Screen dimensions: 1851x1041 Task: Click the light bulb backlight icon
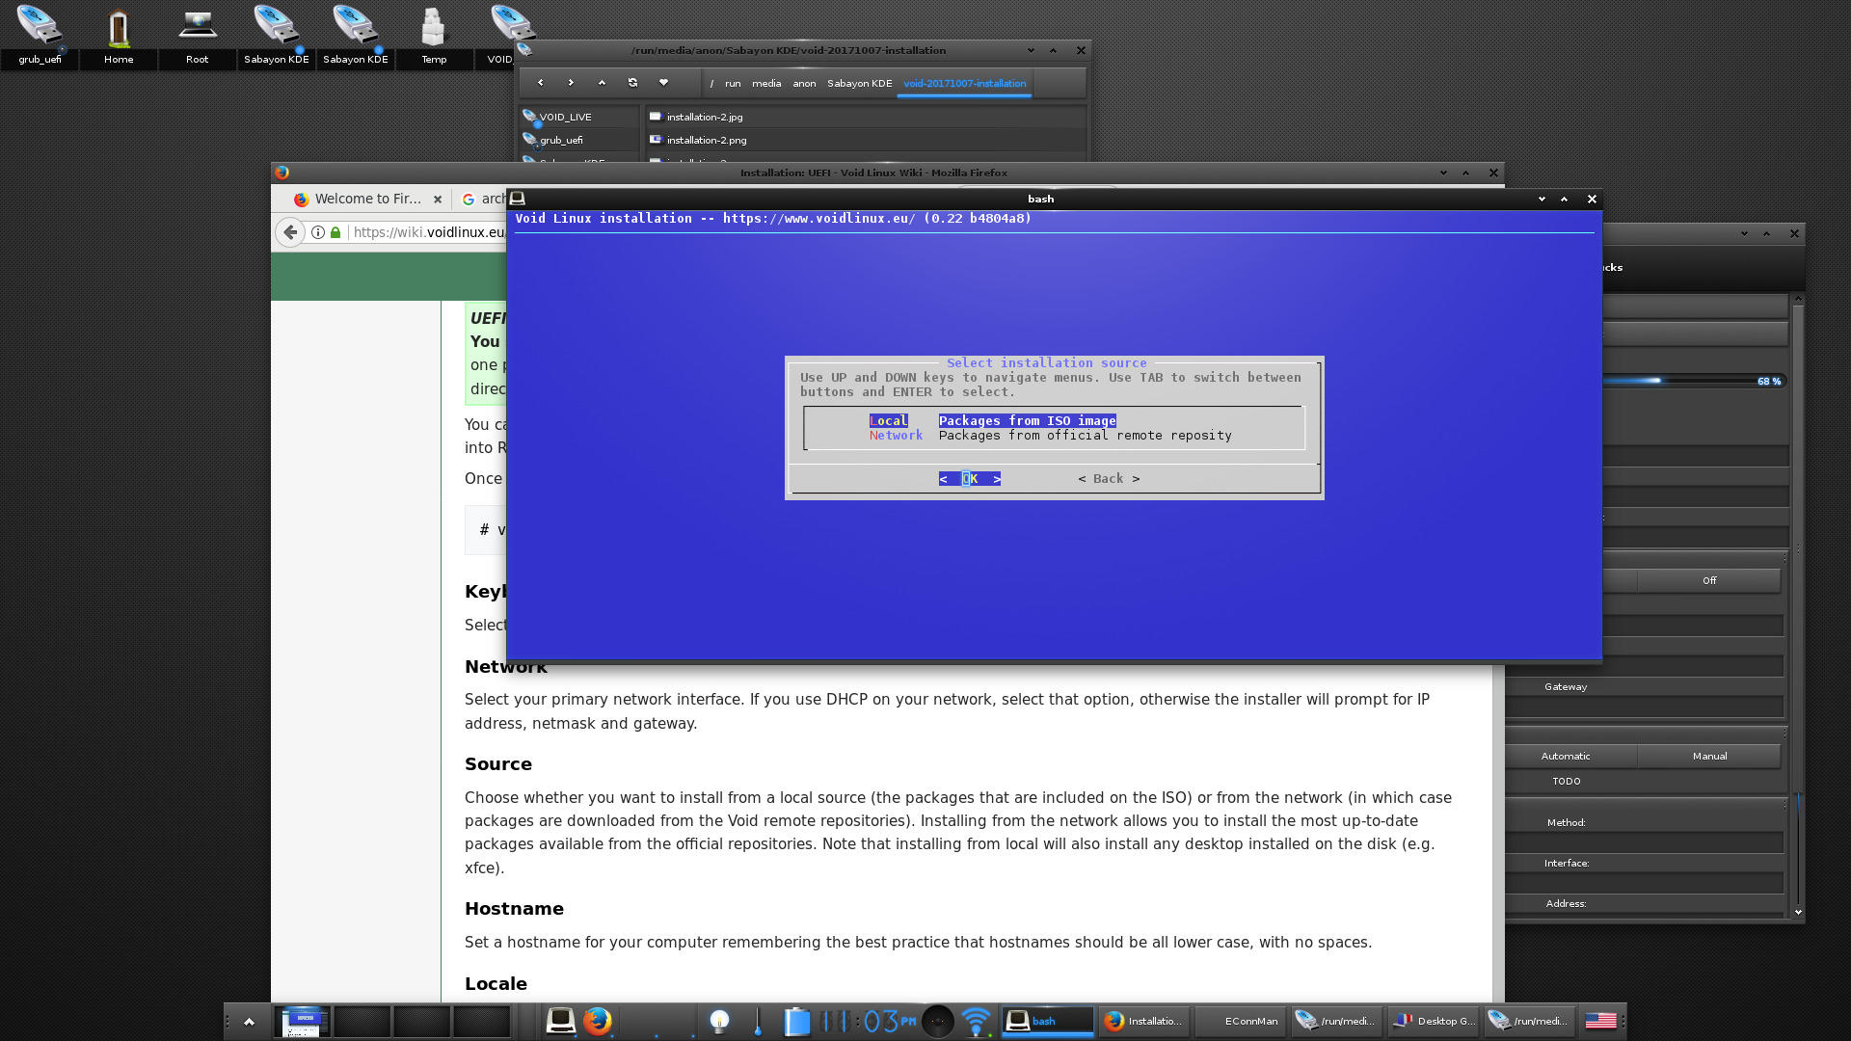pos(719,1021)
